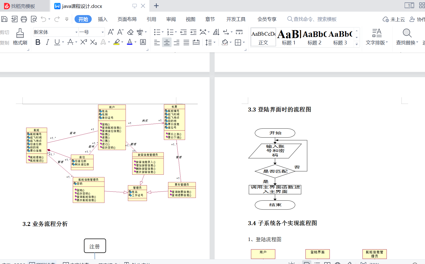
Task: Open the 审阅 ribbon tab
Action: (171, 19)
